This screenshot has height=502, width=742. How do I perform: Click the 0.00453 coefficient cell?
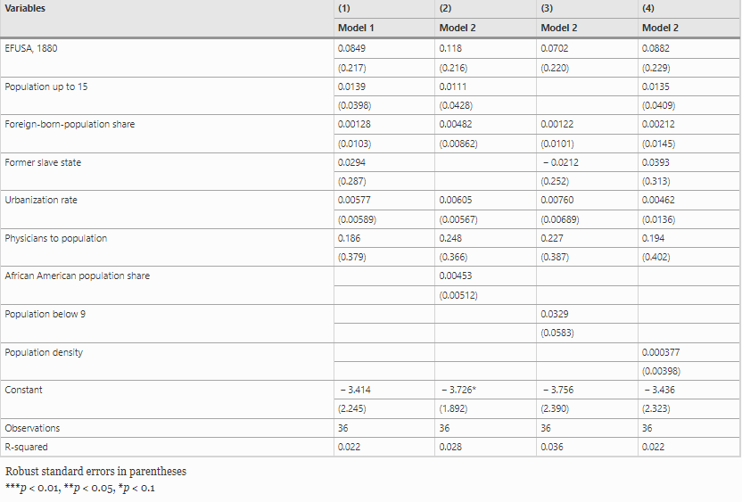click(x=455, y=276)
